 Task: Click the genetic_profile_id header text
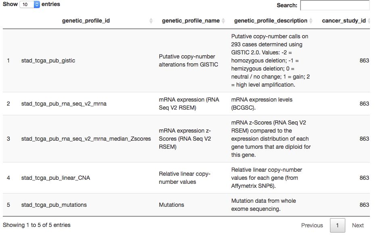pyautogui.click(x=86, y=21)
